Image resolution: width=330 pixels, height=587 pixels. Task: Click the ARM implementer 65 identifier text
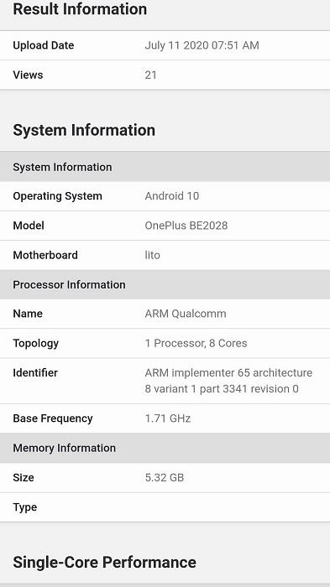coord(228,381)
